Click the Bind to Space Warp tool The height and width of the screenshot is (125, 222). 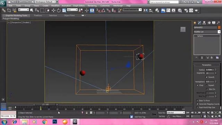(x=14, y=10)
